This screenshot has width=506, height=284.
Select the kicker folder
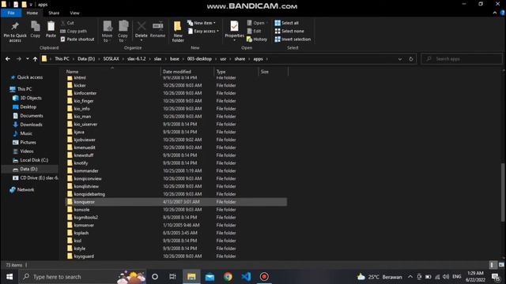pos(176,85)
